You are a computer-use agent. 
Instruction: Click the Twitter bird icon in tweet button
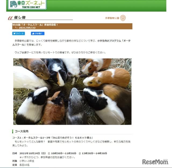tap(14, 34)
